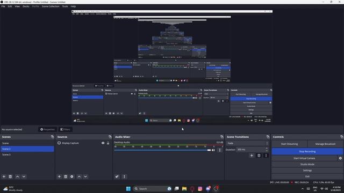This screenshot has width=344, height=193.
Task: Move source up in Sources dock
Action: pos(79,176)
